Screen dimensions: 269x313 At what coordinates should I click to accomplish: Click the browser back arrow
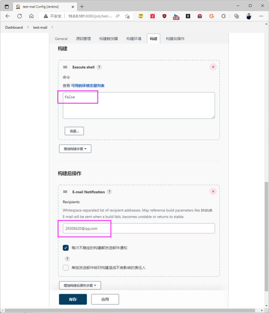click(8, 16)
